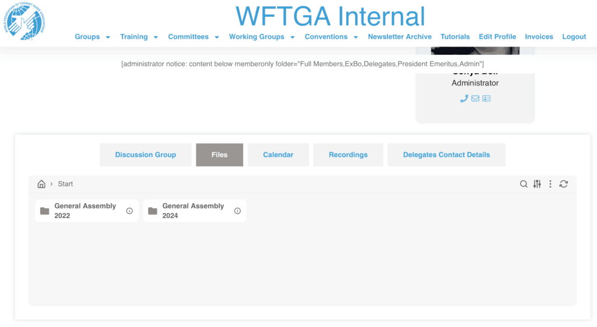
Task: Click the administrator's email envelope icon
Action: point(475,98)
